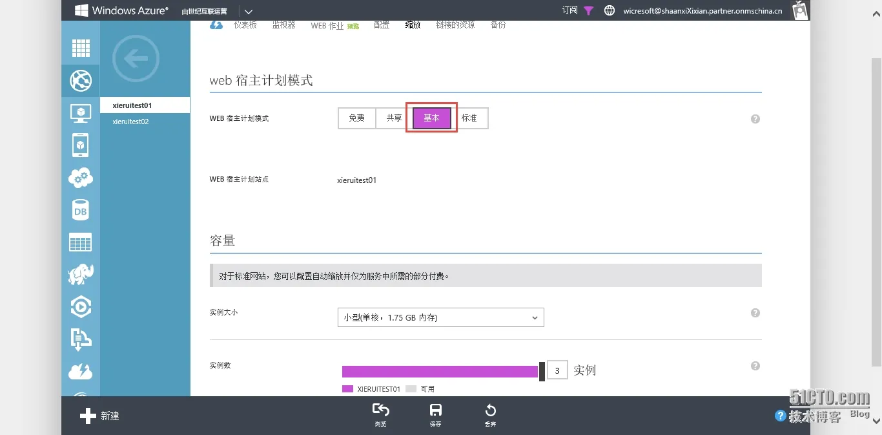This screenshot has width=882, height=435.
Task: Open the 缩放 tab
Action: [413, 25]
